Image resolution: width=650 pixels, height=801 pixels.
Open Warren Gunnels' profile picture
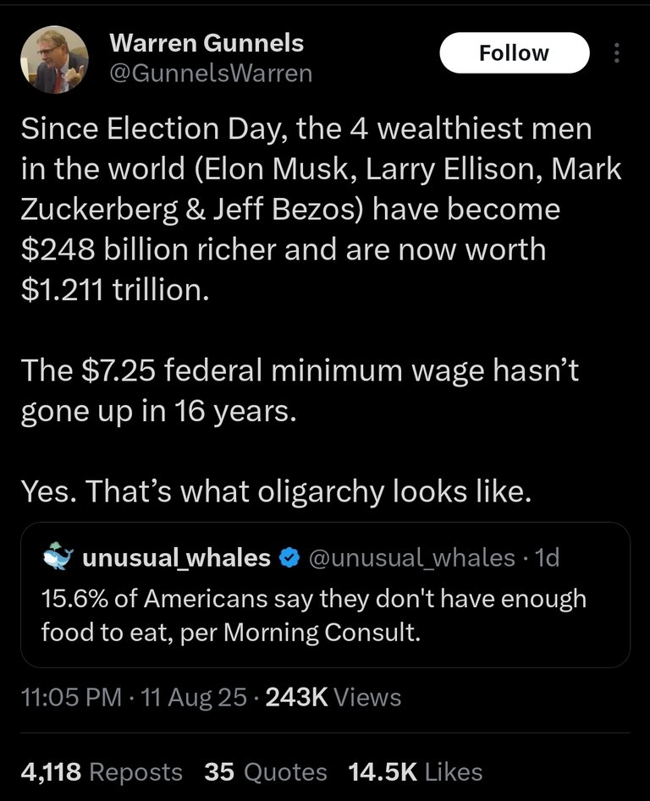pyautogui.click(x=54, y=58)
